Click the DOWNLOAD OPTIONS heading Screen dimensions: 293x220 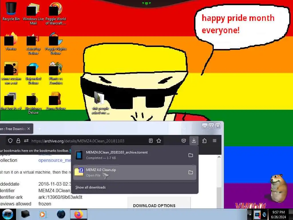point(154,206)
